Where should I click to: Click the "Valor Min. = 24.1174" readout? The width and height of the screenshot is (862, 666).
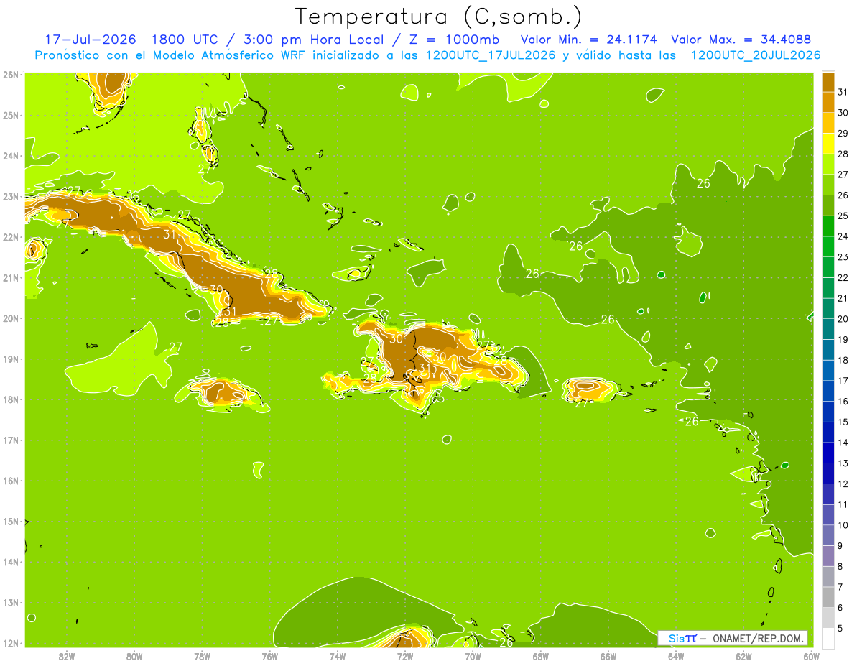click(x=588, y=40)
